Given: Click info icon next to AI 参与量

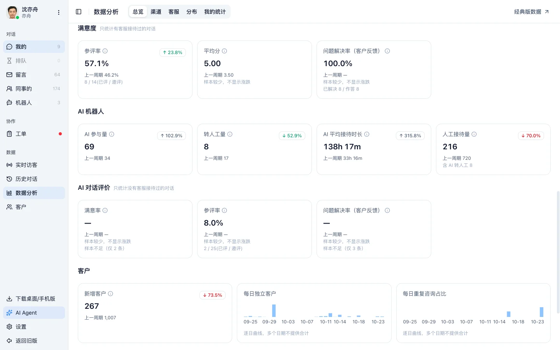Looking at the screenshot, I should (112, 134).
